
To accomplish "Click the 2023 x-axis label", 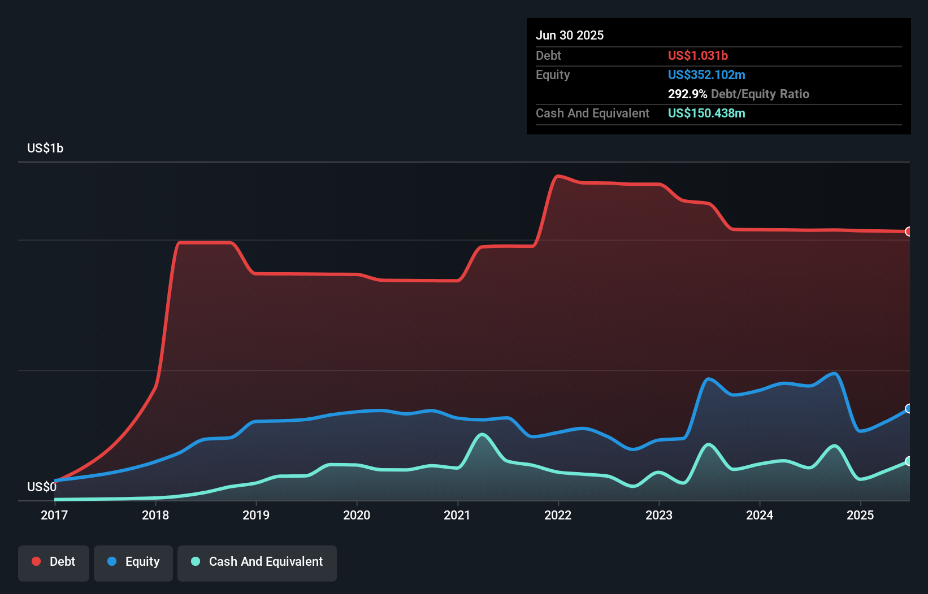I will click(x=659, y=515).
